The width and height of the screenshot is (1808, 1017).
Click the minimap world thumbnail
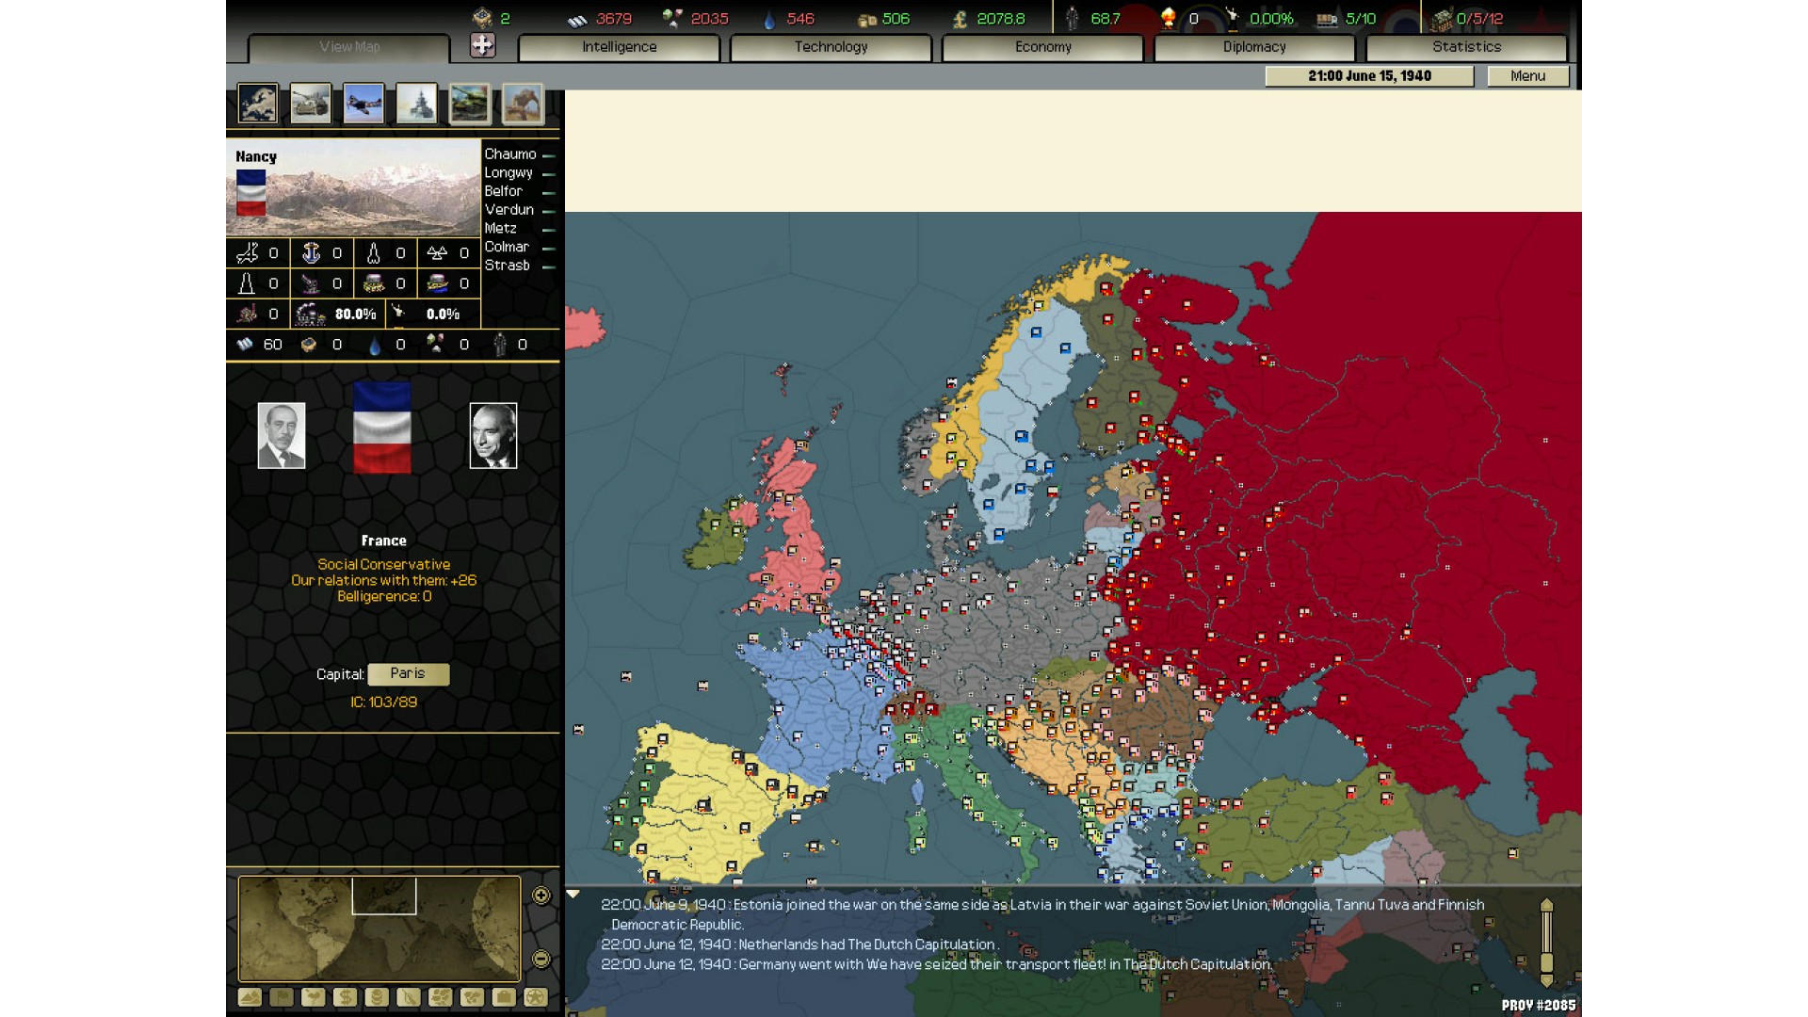[379, 929]
